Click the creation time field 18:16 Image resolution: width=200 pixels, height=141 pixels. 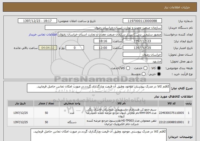(x=103, y=41)
